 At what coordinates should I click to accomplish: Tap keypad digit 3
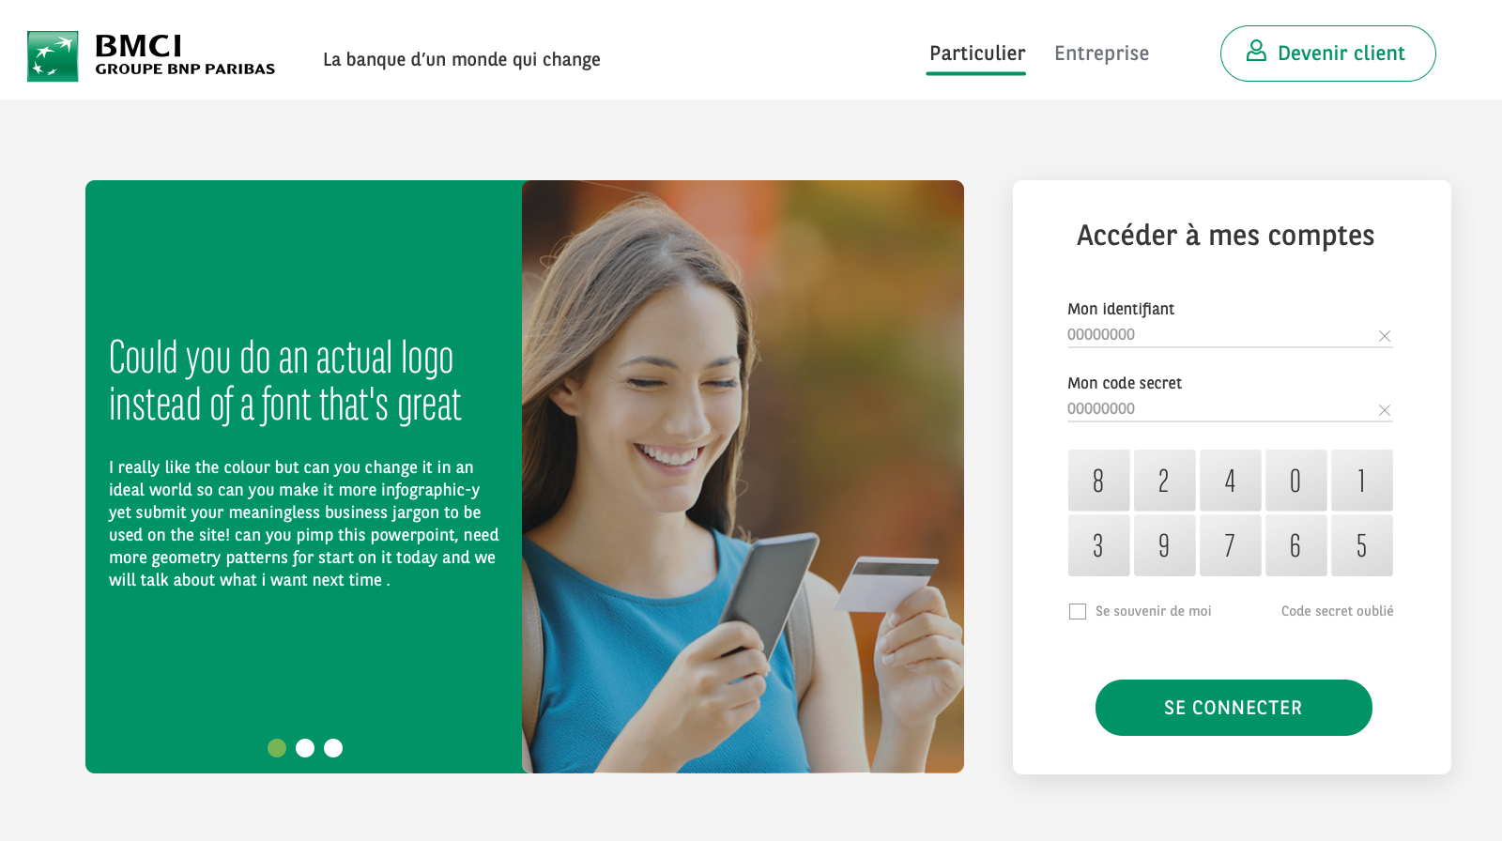(1098, 545)
